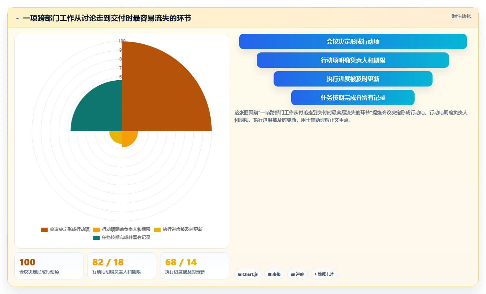Open the stat card showing 68 / 14

coord(194,266)
